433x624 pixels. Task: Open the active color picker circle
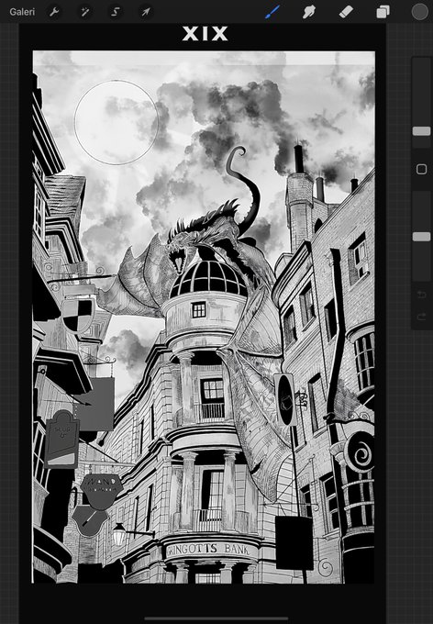(419, 12)
